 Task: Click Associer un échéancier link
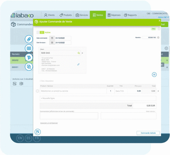(49, 123)
